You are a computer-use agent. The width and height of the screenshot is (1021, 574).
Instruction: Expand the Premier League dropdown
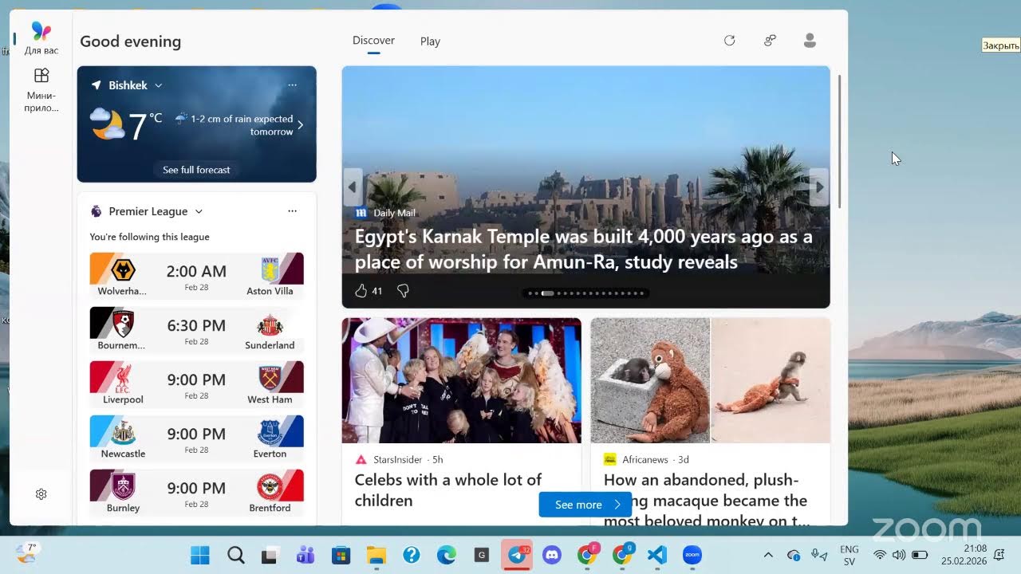coord(199,211)
